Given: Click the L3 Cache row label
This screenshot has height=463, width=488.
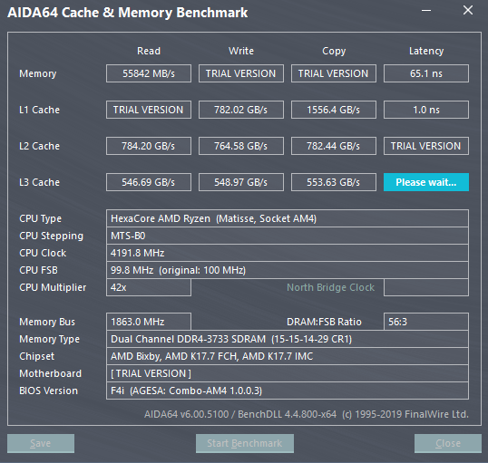Looking at the screenshot, I should point(39,182).
